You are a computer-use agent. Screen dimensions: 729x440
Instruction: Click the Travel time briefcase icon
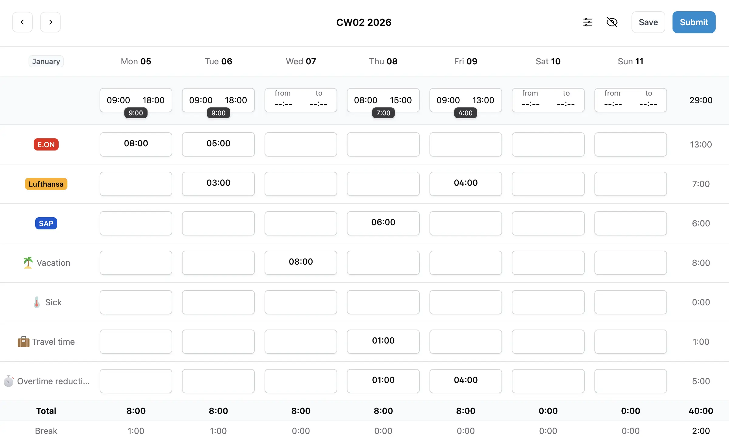pyautogui.click(x=24, y=342)
